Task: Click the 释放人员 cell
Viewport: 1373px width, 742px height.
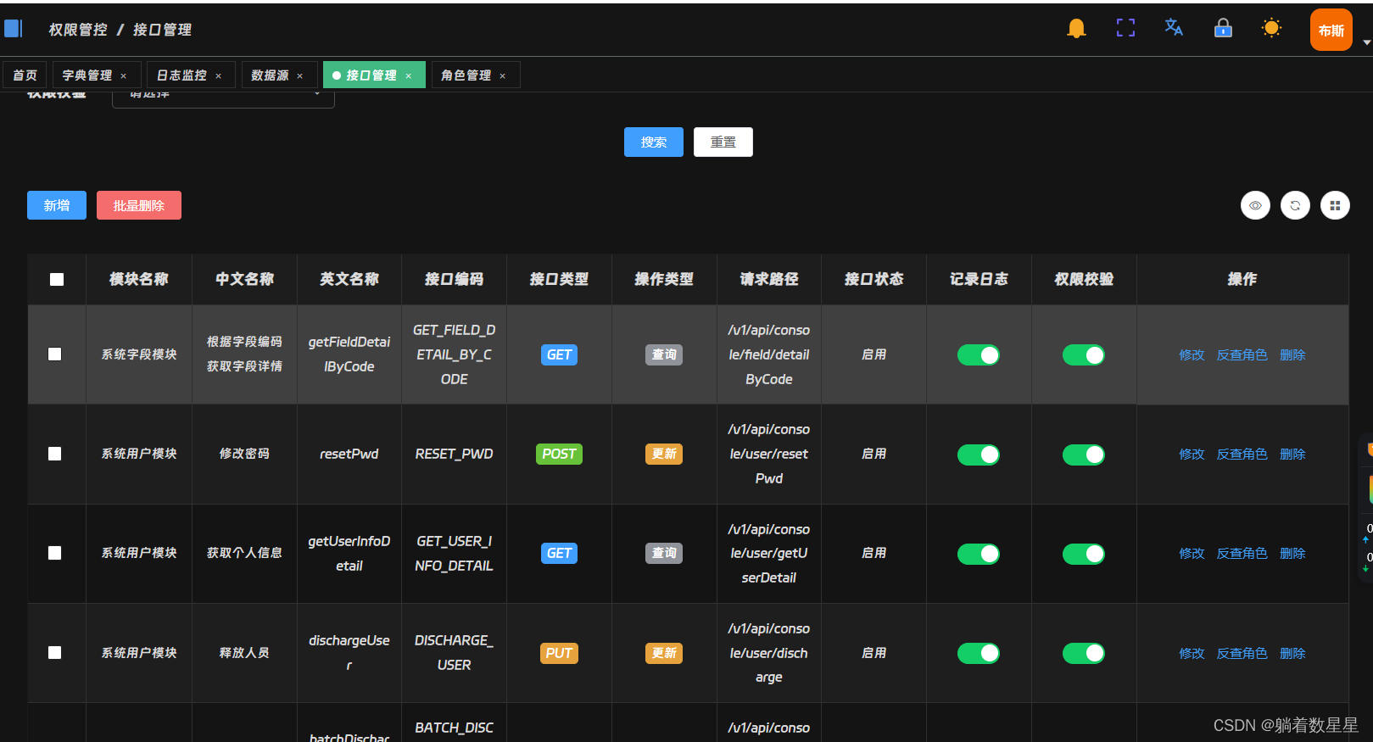Action: point(244,652)
